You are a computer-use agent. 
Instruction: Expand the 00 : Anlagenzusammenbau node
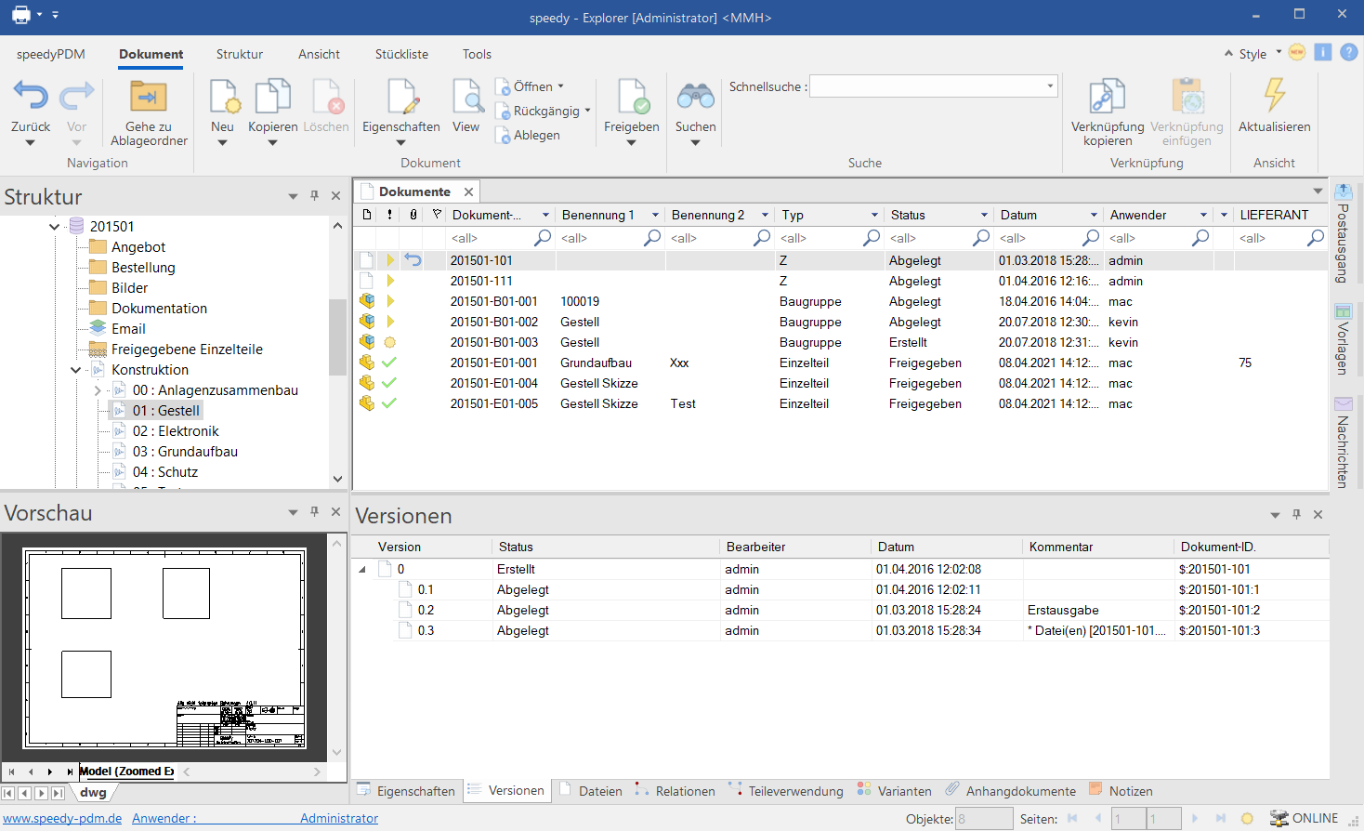(98, 390)
